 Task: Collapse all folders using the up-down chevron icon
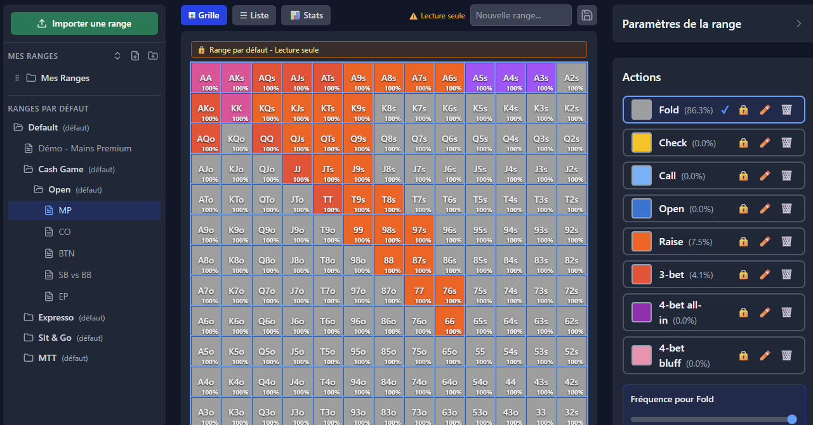(117, 56)
